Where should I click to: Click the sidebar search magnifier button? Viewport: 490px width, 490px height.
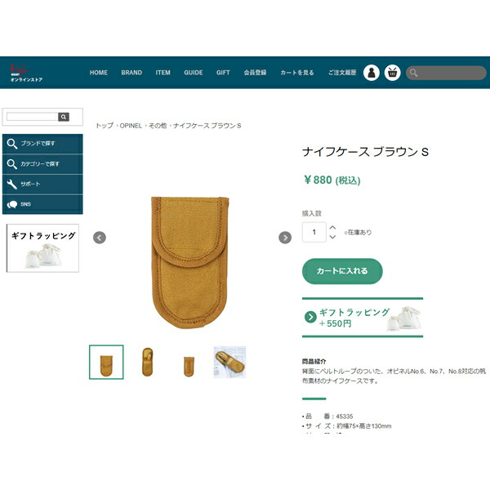pos(64,117)
